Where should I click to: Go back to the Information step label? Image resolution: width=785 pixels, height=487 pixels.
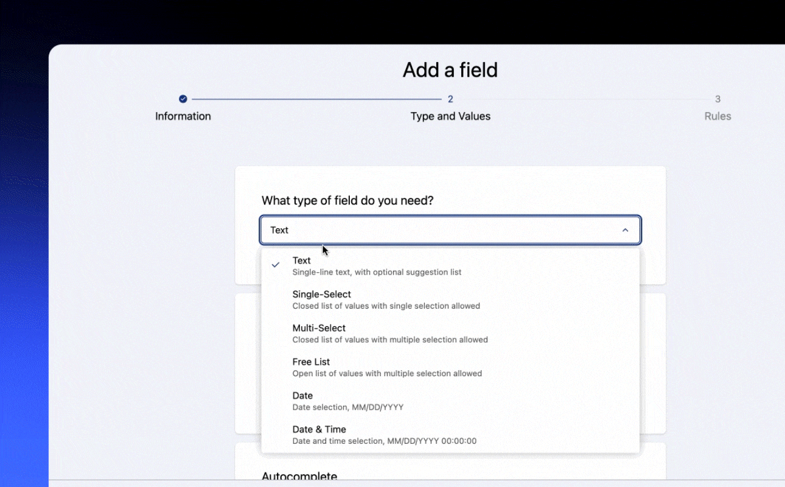coord(183,116)
